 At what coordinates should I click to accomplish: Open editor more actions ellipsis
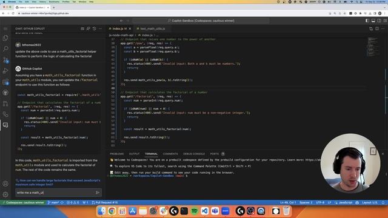point(383,28)
